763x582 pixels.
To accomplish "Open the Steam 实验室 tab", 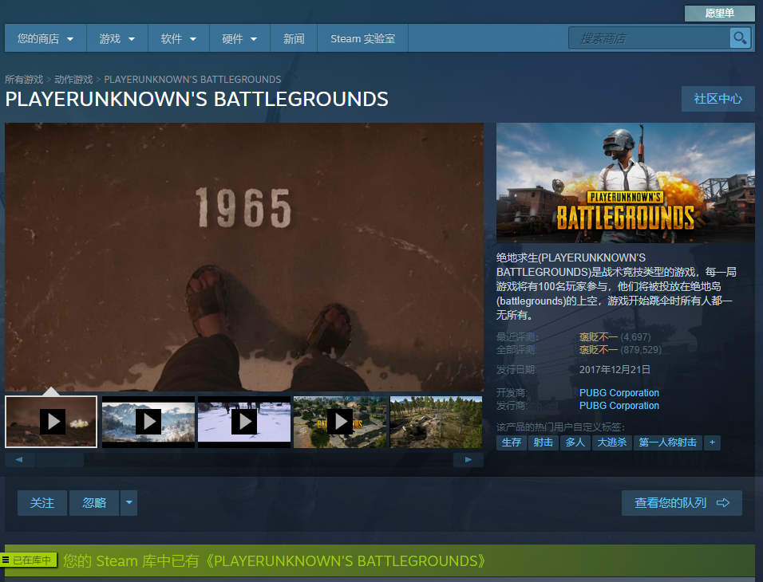I will click(x=362, y=38).
